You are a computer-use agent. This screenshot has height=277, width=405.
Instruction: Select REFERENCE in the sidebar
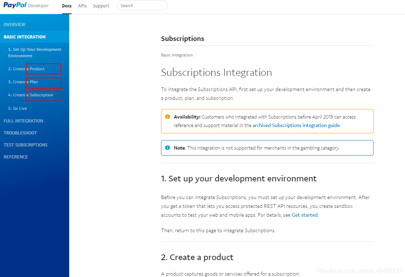point(16,157)
